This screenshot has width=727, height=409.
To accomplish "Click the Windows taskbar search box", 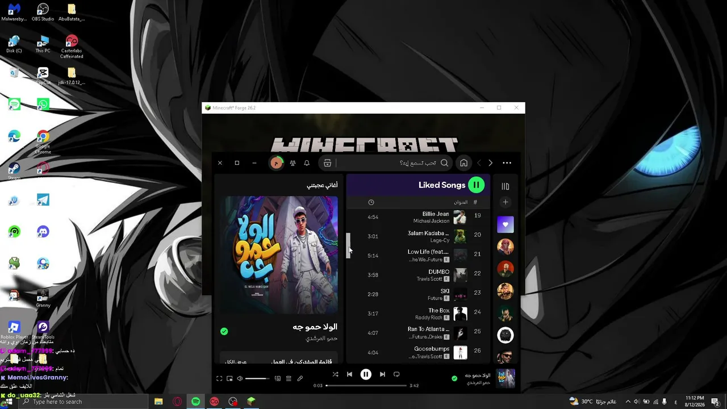I will pos(82,402).
